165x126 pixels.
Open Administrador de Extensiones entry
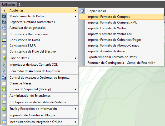point(39,96)
